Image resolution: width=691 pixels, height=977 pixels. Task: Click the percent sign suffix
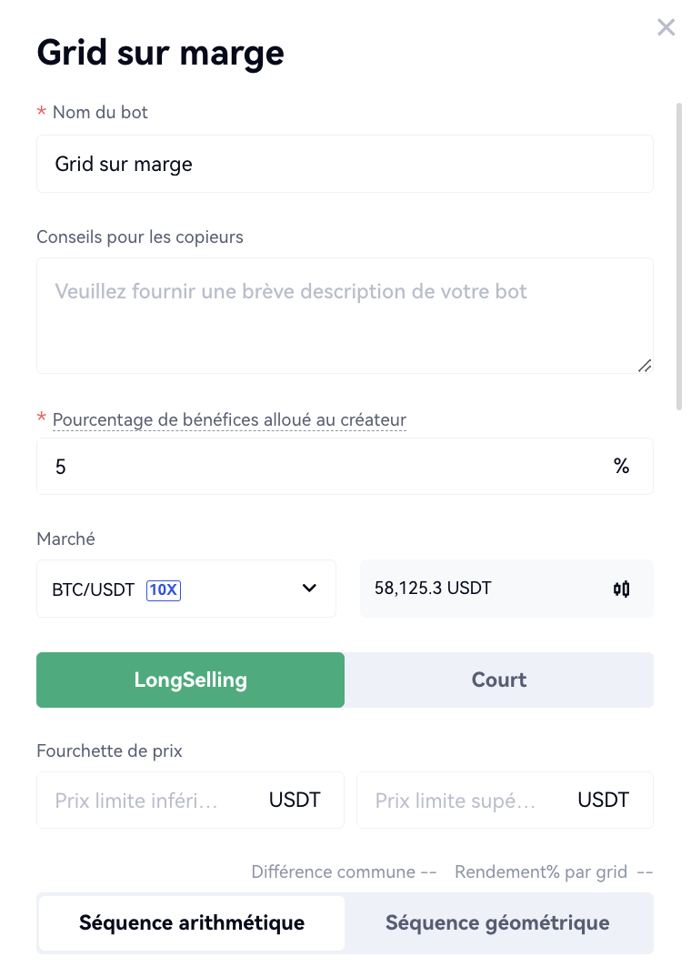[622, 467]
